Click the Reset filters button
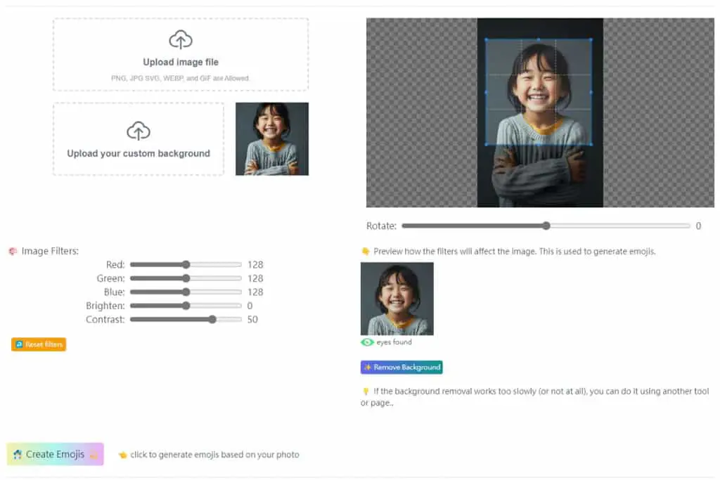 point(39,344)
